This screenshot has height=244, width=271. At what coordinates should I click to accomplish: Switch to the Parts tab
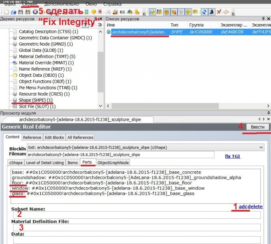(x=88, y=163)
